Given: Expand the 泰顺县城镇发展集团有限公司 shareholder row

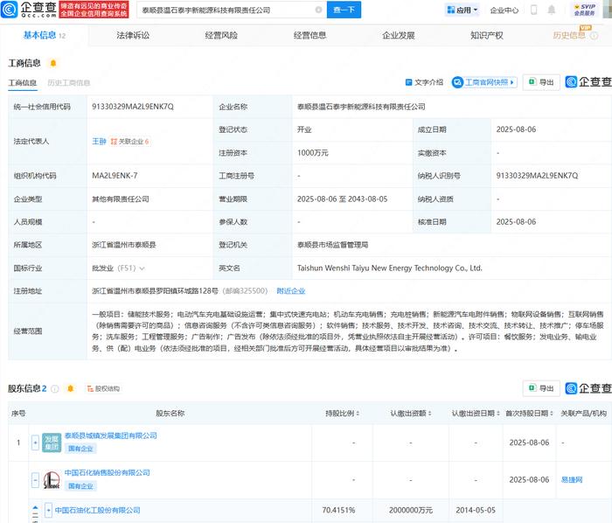Looking at the screenshot, I should click(x=35, y=443).
